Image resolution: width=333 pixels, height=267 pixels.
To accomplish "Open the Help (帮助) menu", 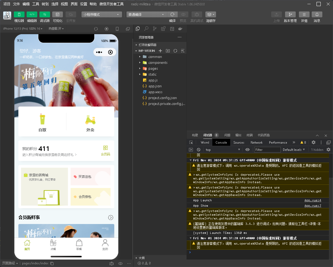I will pos(93,4).
